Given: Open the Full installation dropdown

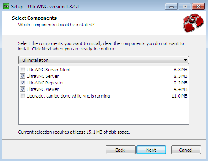Looking at the screenshot, I should [104, 60].
